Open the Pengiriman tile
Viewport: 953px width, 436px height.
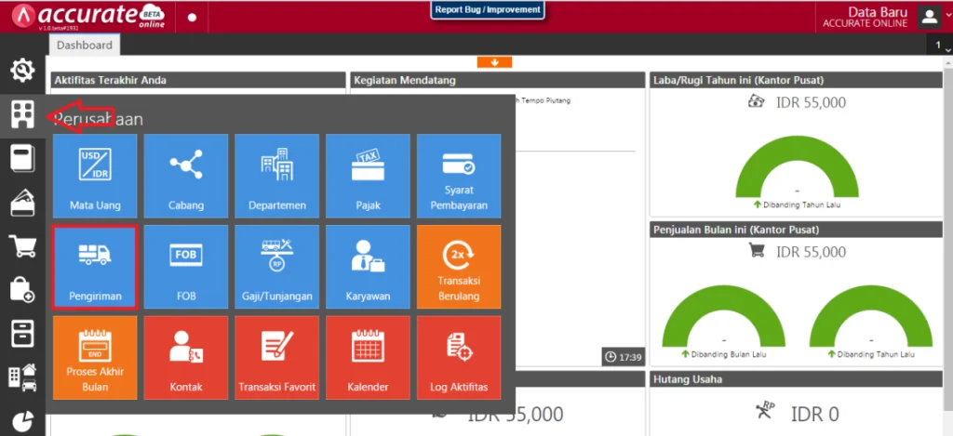[95, 267]
